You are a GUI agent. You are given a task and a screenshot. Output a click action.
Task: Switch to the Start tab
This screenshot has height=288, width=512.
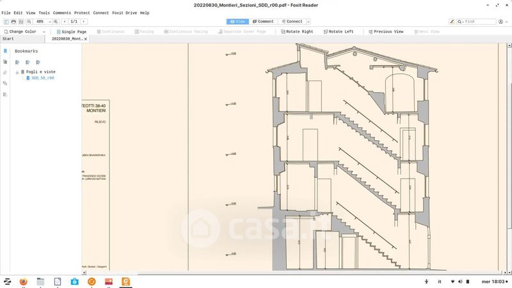[8, 39]
